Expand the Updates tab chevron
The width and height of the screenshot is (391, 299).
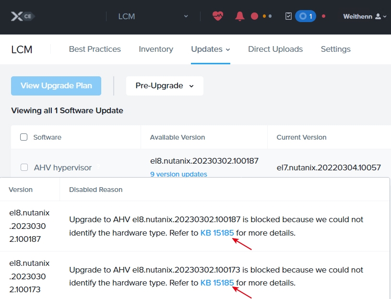tap(228, 49)
